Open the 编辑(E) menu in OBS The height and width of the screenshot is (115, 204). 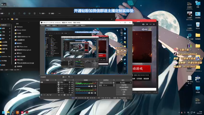pyautogui.click(x=48, y=26)
